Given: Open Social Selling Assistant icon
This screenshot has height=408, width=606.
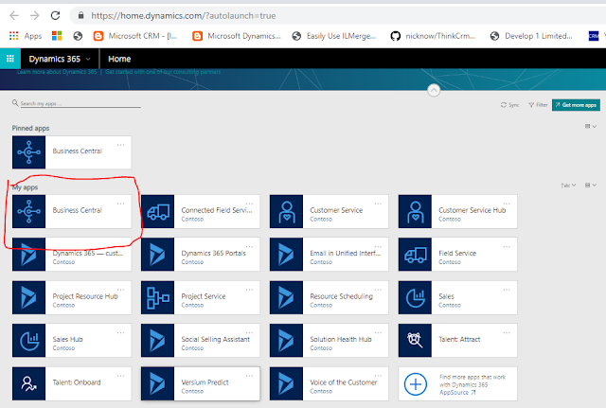Looking at the screenshot, I should point(157,341).
